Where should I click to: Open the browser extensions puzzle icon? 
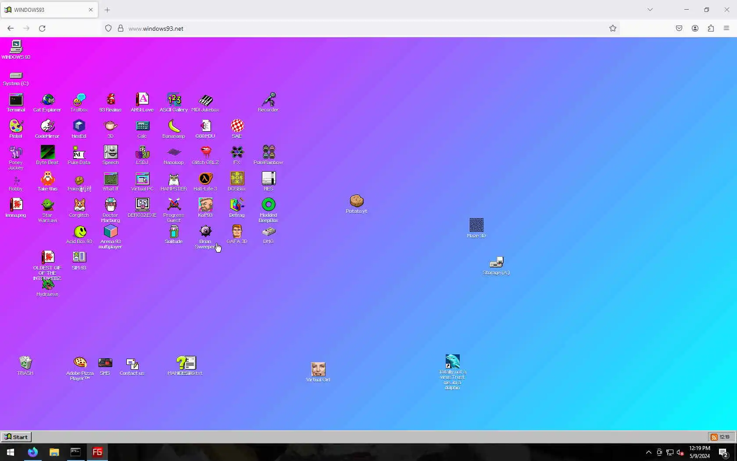click(711, 28)
